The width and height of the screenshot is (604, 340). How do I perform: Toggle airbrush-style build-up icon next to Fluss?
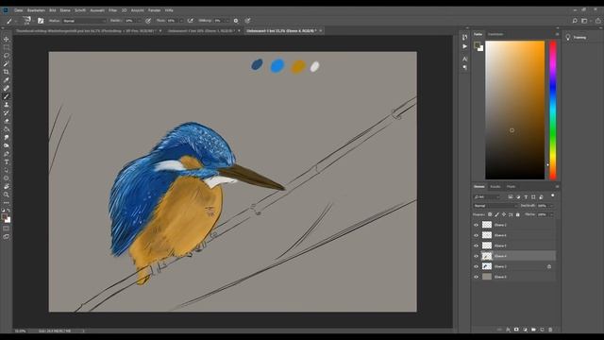[x=191, y=21]
